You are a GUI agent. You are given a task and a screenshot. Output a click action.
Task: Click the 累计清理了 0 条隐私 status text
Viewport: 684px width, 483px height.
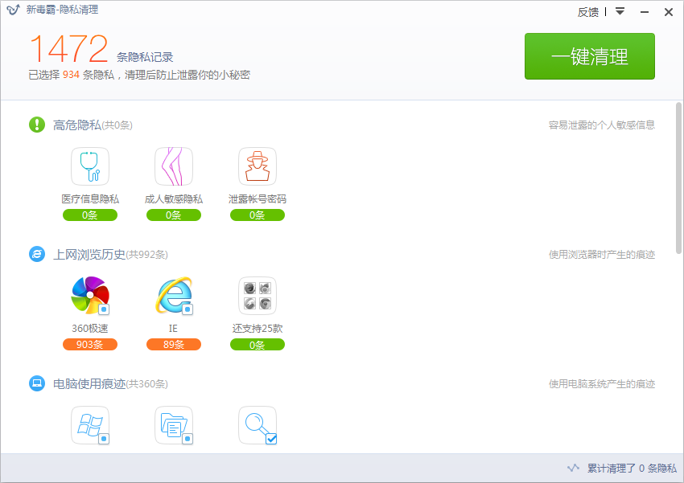pos(632,469)
